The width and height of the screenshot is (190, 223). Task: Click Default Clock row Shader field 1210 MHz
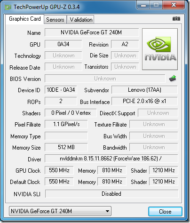[x=164, y=182]
